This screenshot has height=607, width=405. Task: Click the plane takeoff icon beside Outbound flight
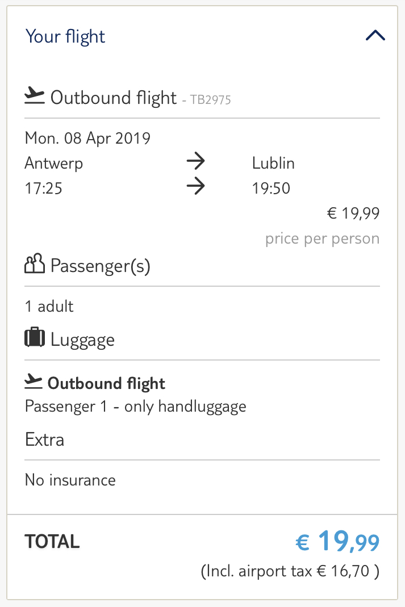(x=35, y=95)
